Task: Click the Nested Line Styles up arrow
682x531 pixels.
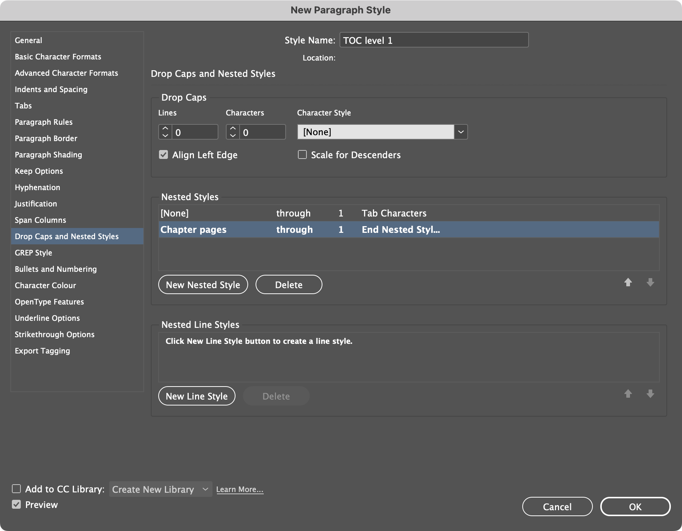Action: (628, 394)
